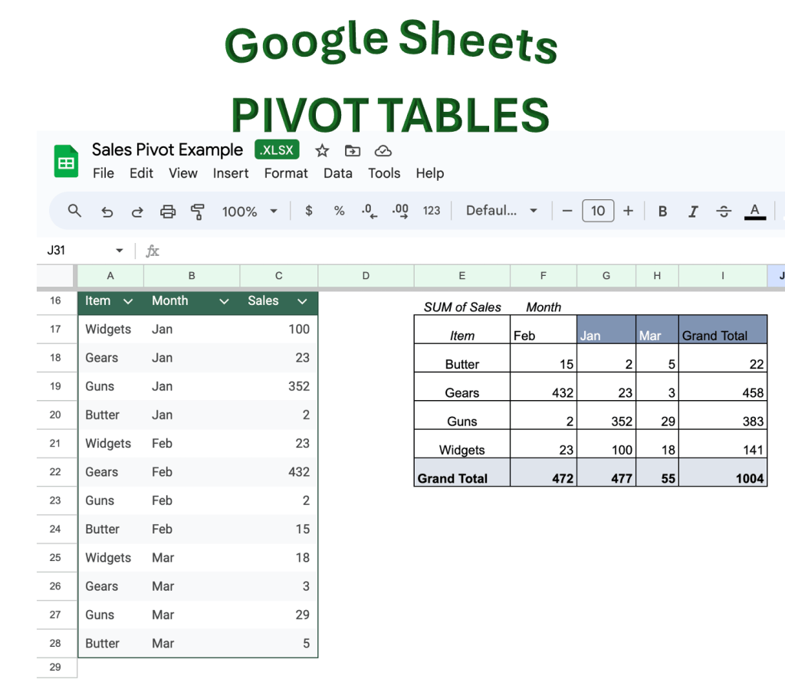Click the undo arrow
The image size is (785, 689).
pyautogui.click(x=107, y=212)
